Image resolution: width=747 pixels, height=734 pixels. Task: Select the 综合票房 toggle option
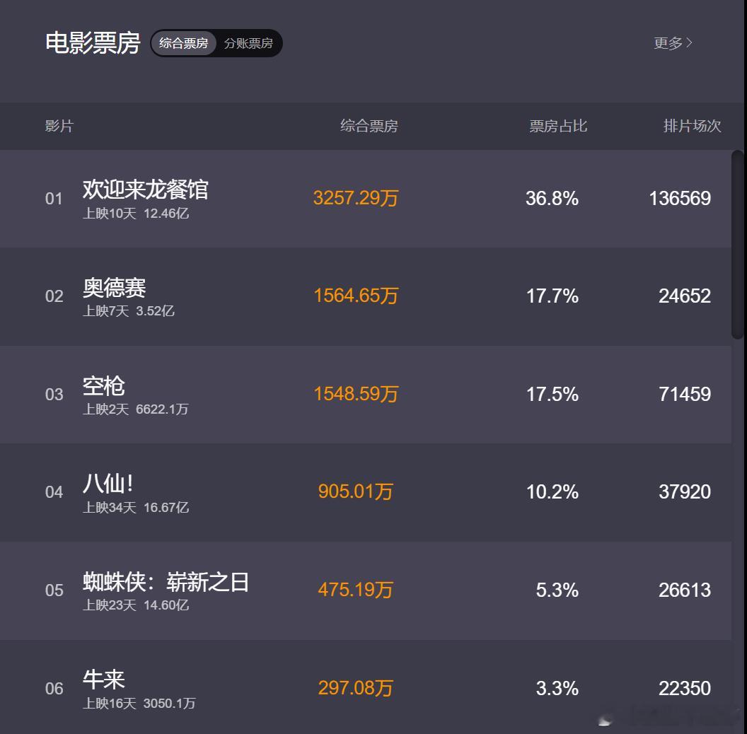[184, 43]
